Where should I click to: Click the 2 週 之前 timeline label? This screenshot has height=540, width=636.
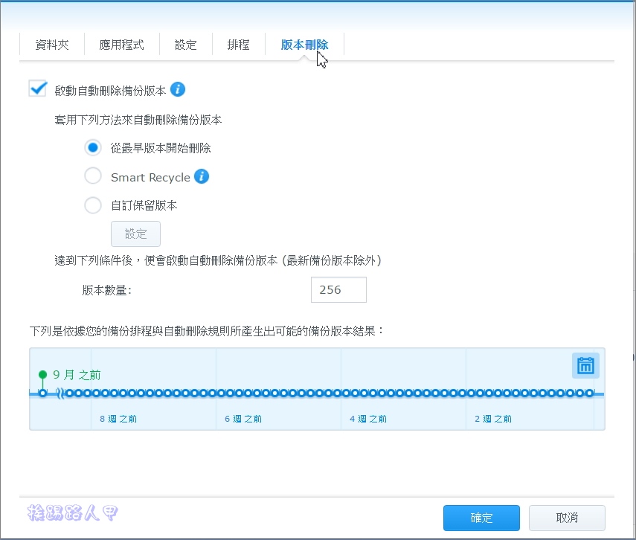point(493,419)
